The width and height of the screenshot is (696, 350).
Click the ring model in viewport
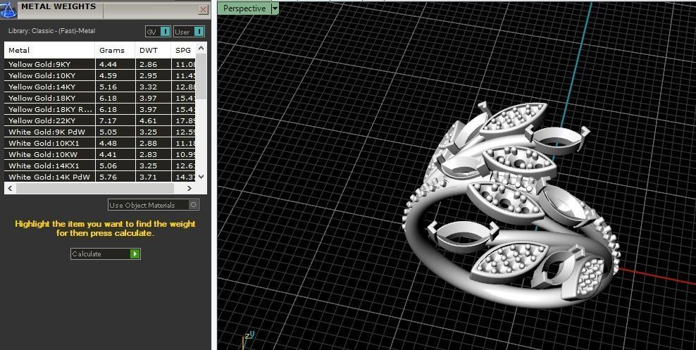coord(511,206)
